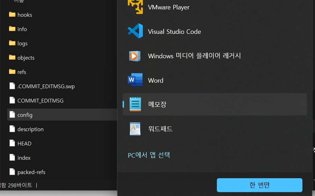The height and width of the screenshot is (196, 315).
Task: Click the hooks folder icon
Action: coord(12,14)
